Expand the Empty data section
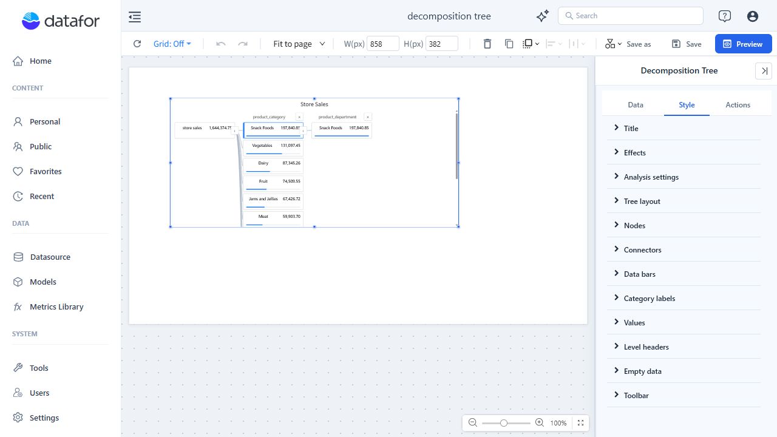Image resolution: width=777 pixels, height=437 pixels. 684,371
